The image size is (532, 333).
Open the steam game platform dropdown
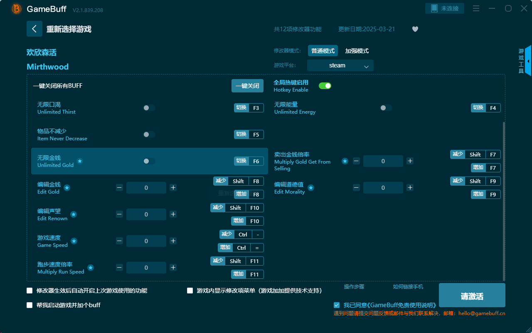340,65
